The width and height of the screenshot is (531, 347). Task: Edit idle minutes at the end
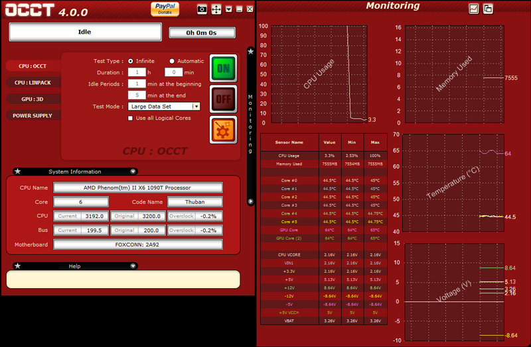tap(137, 95)
